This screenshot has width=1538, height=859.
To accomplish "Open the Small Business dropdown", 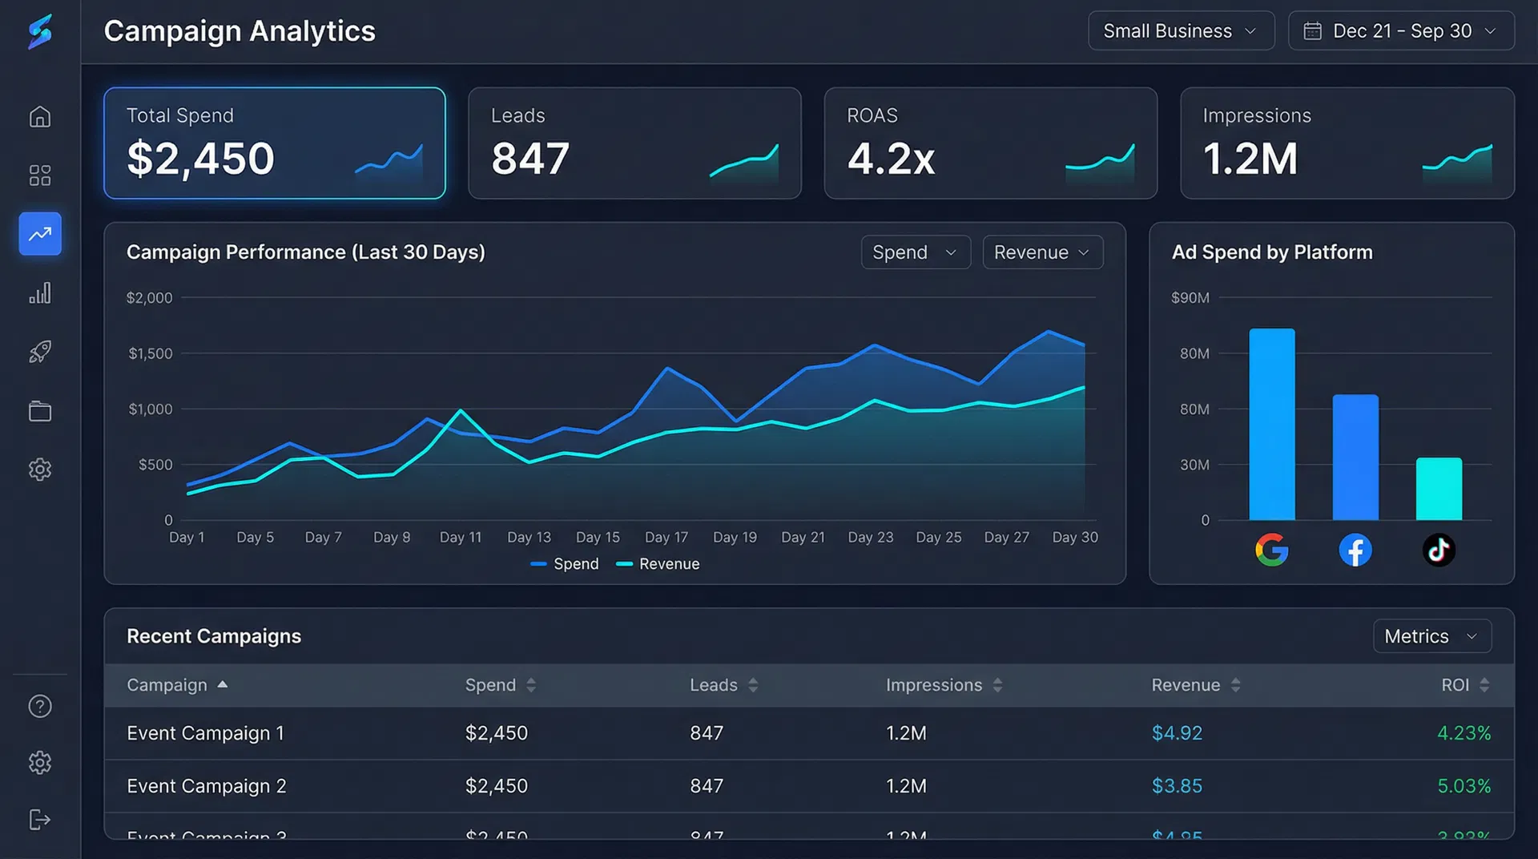I will (1180, 31).
